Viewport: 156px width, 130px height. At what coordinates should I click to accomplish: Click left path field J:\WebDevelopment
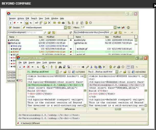point(25,32)
